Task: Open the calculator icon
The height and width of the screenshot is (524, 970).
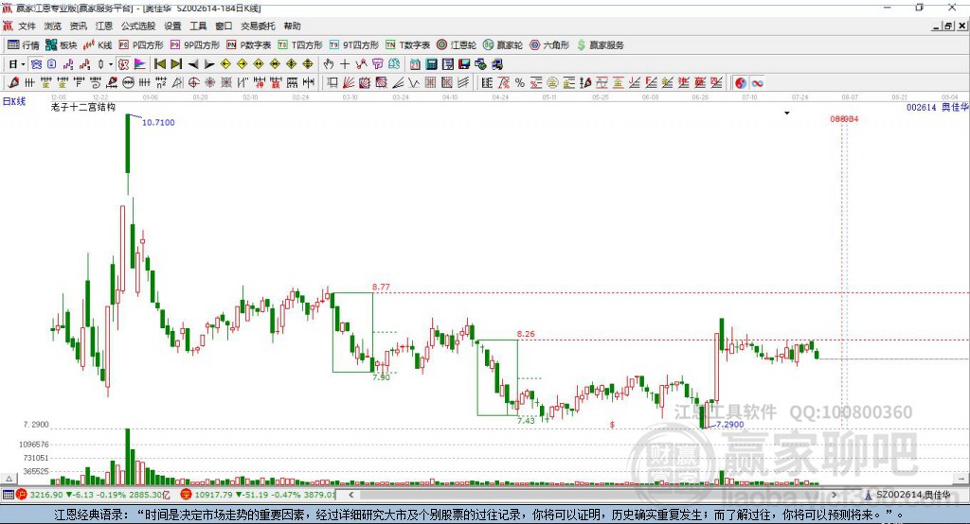Action: [431, 64]
